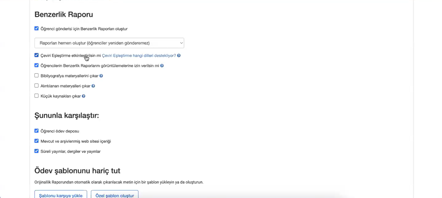The image size is (442, 198).
Task: Check Alıntılanan materyalleri çıkar option
Action: coord(36,86)
